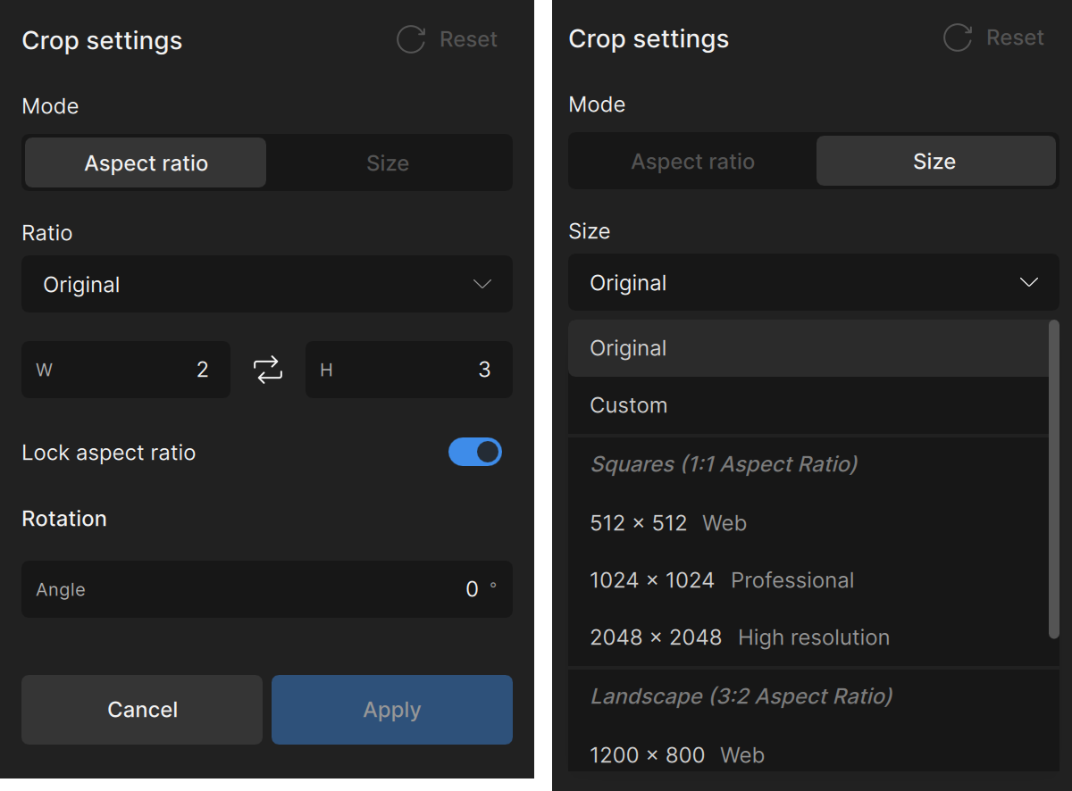Click the Reset icon in right panel
This screenshot has height=791, width=1072.
(957, 37)
